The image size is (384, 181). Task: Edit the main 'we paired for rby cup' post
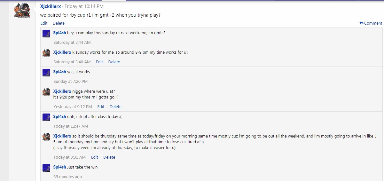pos(44,23)
